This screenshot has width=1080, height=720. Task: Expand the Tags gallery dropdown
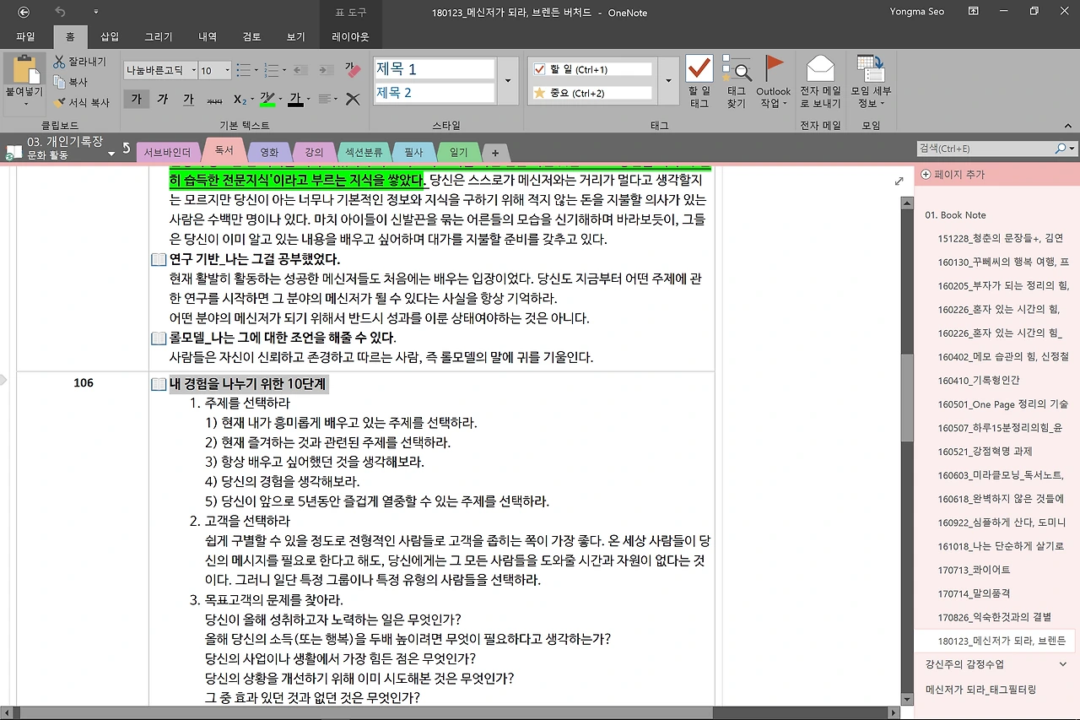tap(667, 81)
